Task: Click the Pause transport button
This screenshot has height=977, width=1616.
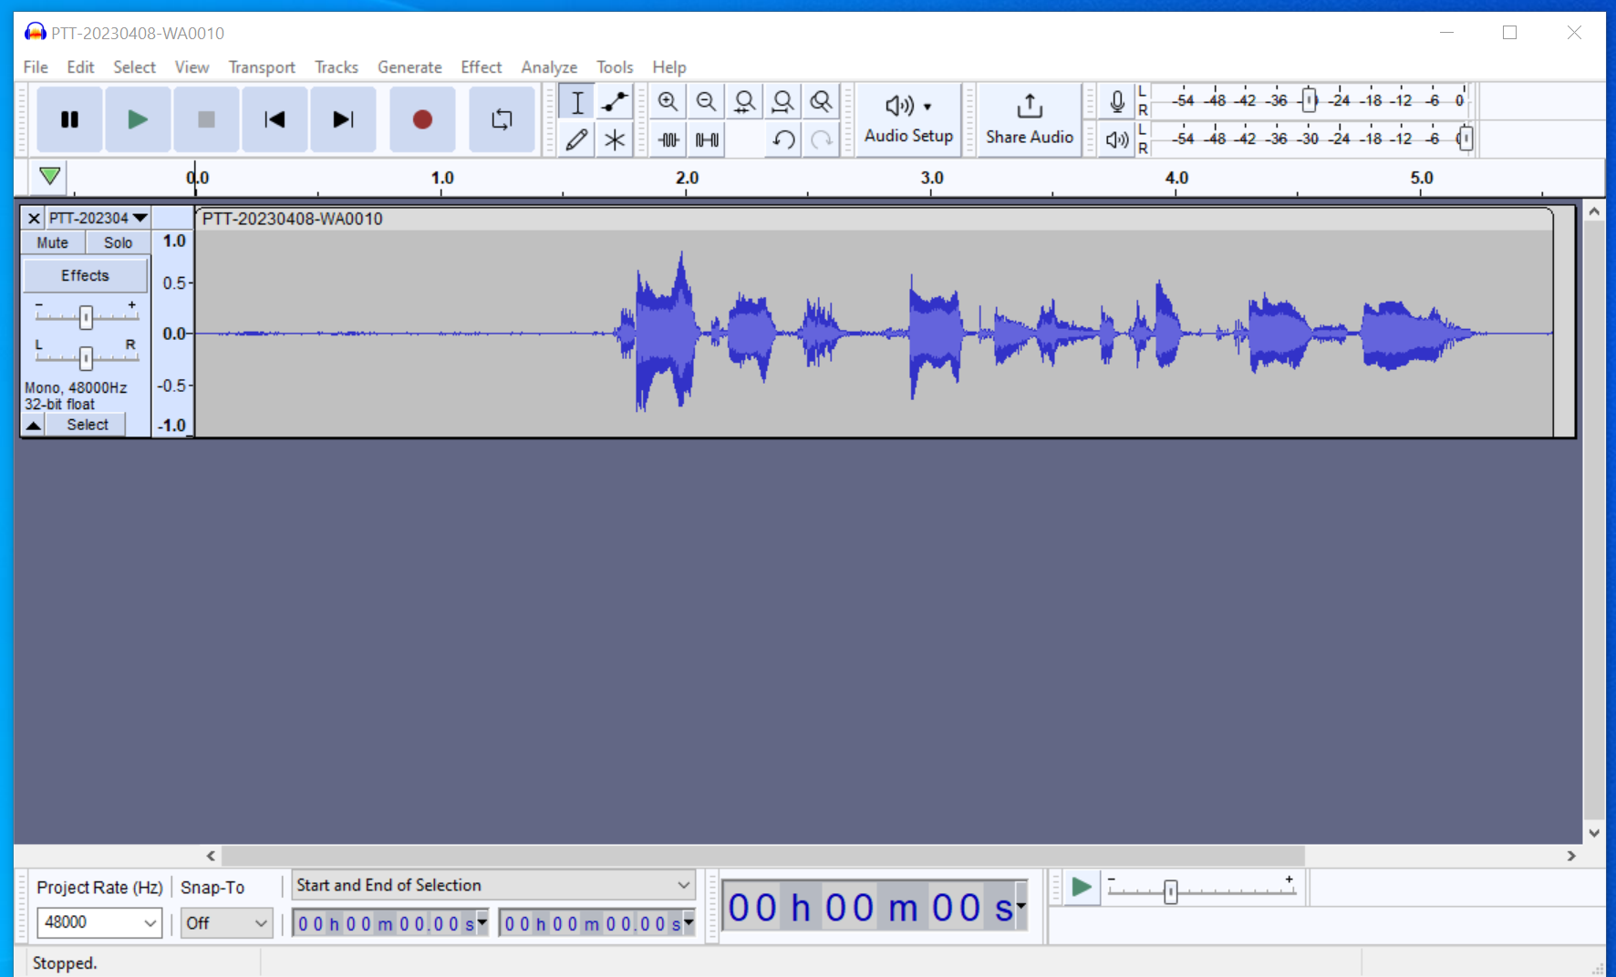Action: (x=69, y=119)
